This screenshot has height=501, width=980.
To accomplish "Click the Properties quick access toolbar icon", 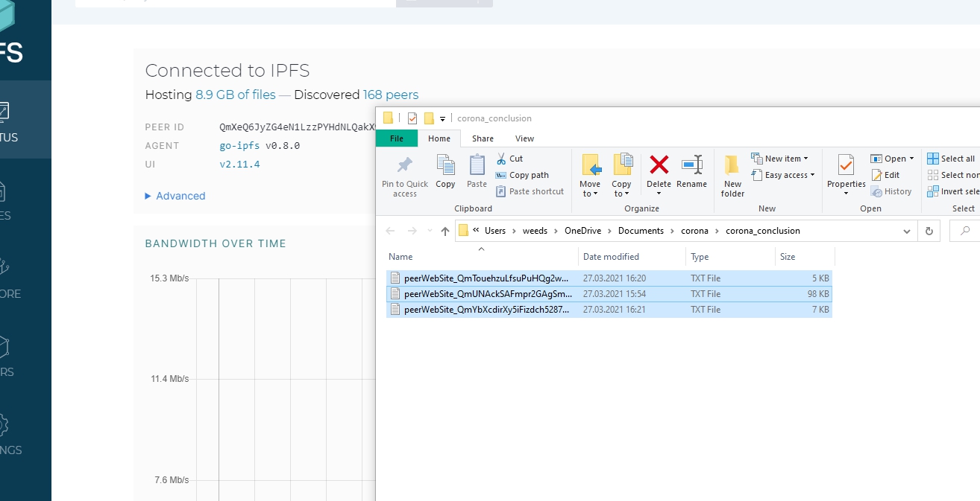I will [x=412, y=118].
